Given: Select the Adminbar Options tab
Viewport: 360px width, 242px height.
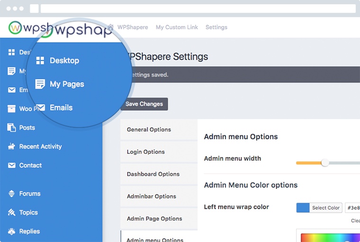Looking at the screenshot, I should tap(159, 197).
